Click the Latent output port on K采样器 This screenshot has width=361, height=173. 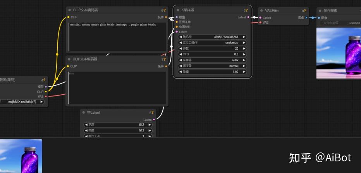click(248, 17)
